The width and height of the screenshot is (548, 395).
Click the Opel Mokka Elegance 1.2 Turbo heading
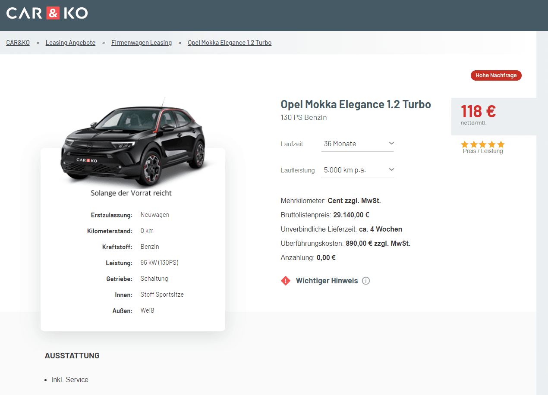(356, 104)
